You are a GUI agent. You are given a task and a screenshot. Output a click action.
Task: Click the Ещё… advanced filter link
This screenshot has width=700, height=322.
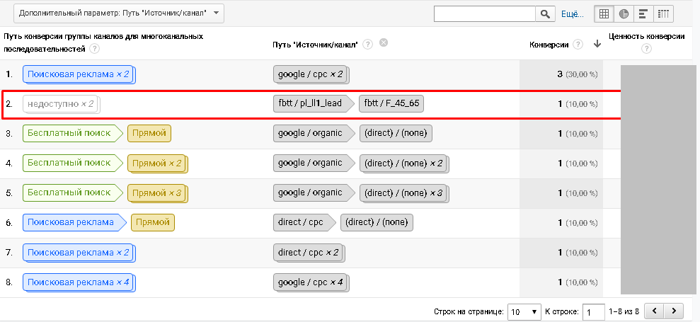(572, 13)
